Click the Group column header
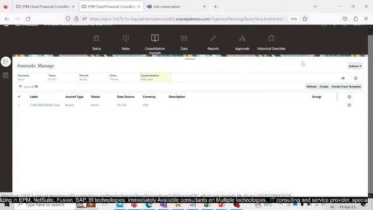 click(316, 97)
